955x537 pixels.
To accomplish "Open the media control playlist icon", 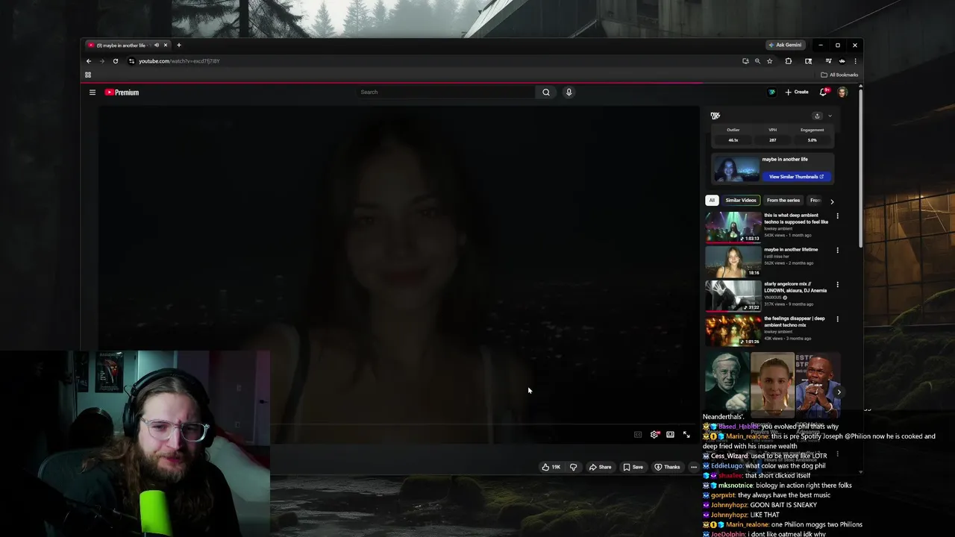I will click(x=828, y=61).
